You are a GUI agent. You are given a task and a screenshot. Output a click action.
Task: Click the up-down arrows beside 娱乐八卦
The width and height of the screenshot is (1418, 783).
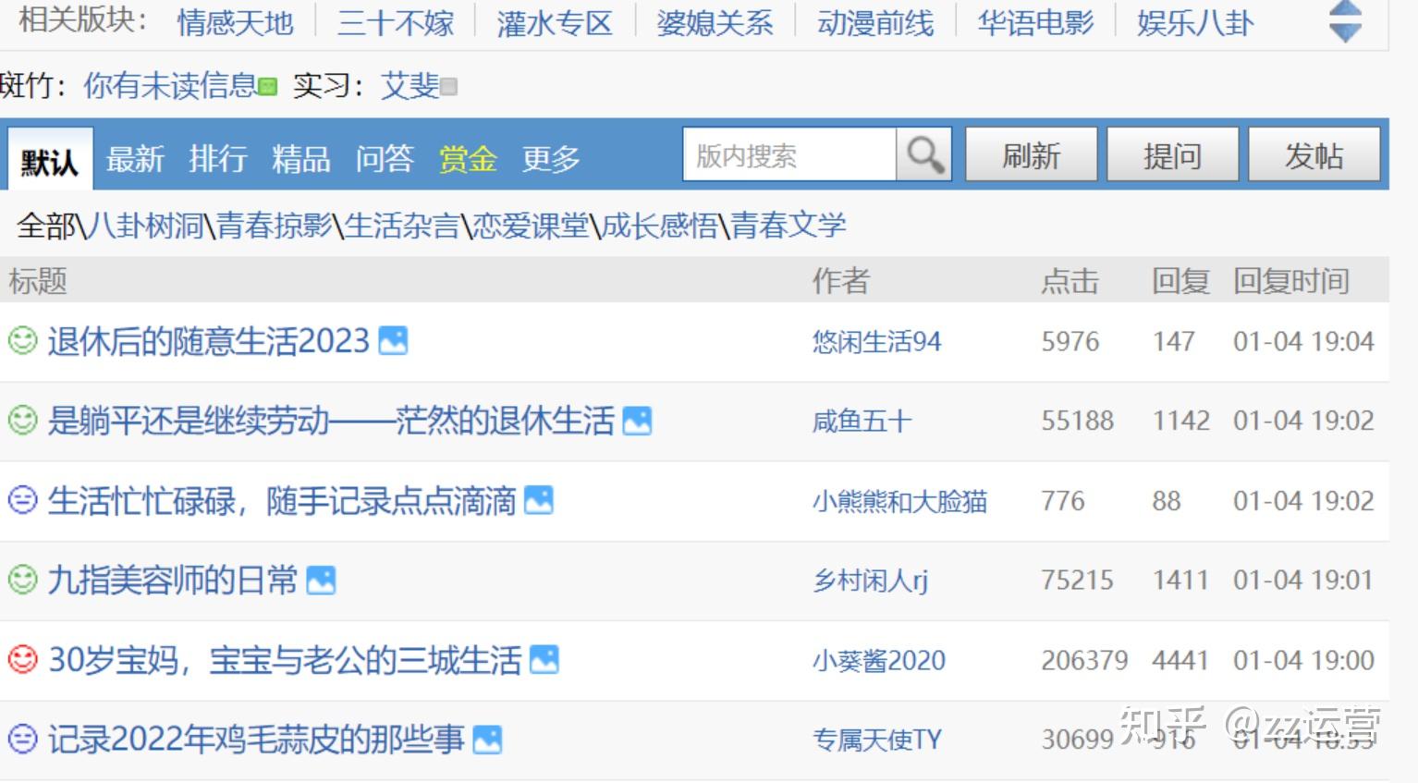coord(1345,21)
